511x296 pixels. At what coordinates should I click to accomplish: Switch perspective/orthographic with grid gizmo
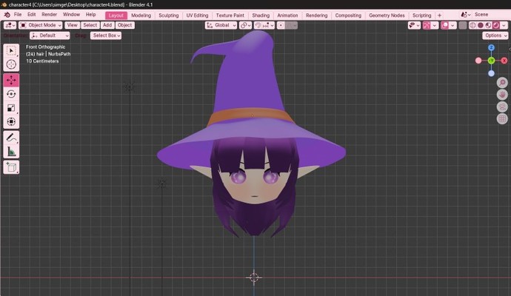[502, 119]
